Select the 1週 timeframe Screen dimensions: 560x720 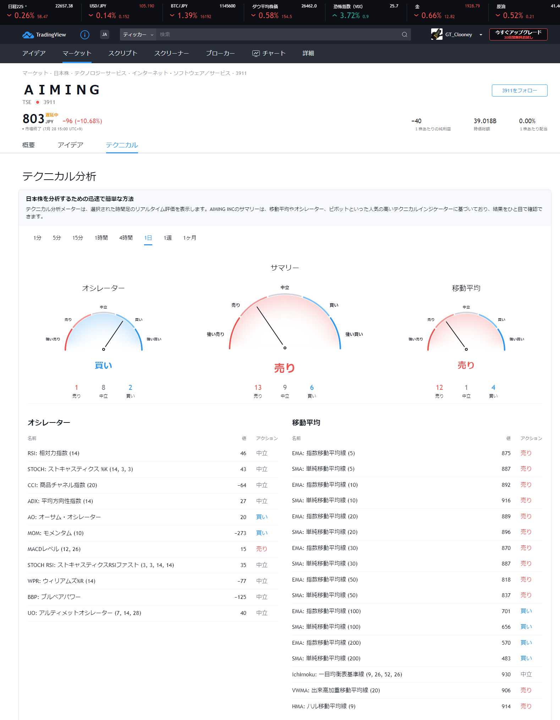(168, 238)
